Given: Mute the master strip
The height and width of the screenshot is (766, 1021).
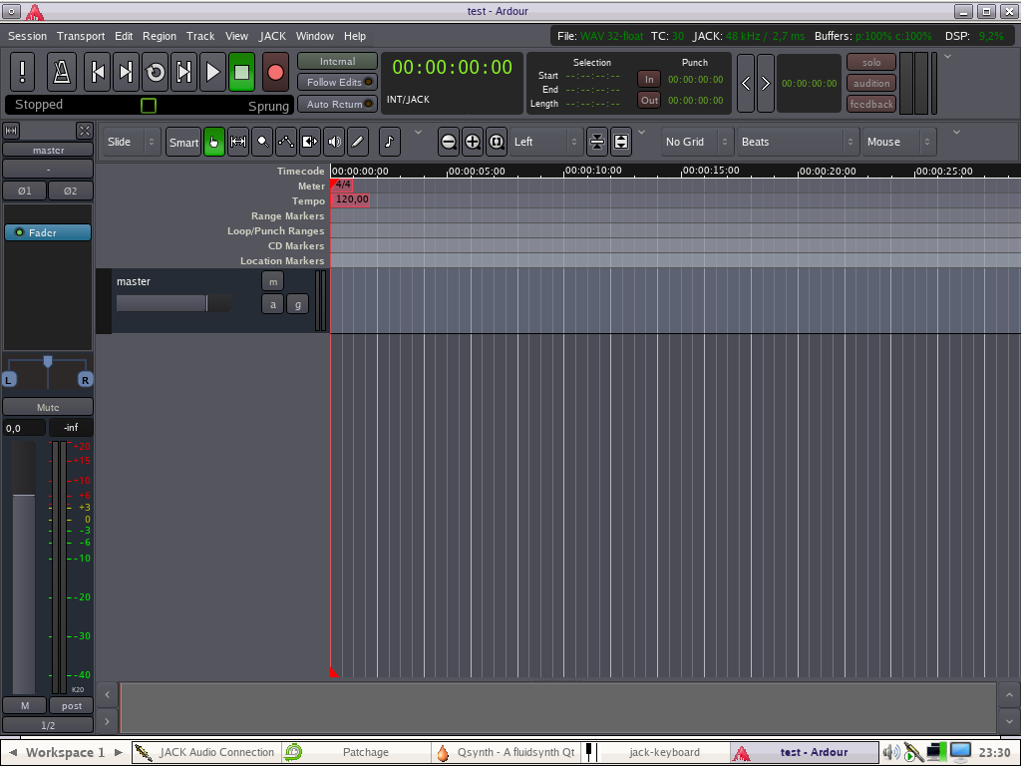Looking at the screenshot, I should click(48, 407).
